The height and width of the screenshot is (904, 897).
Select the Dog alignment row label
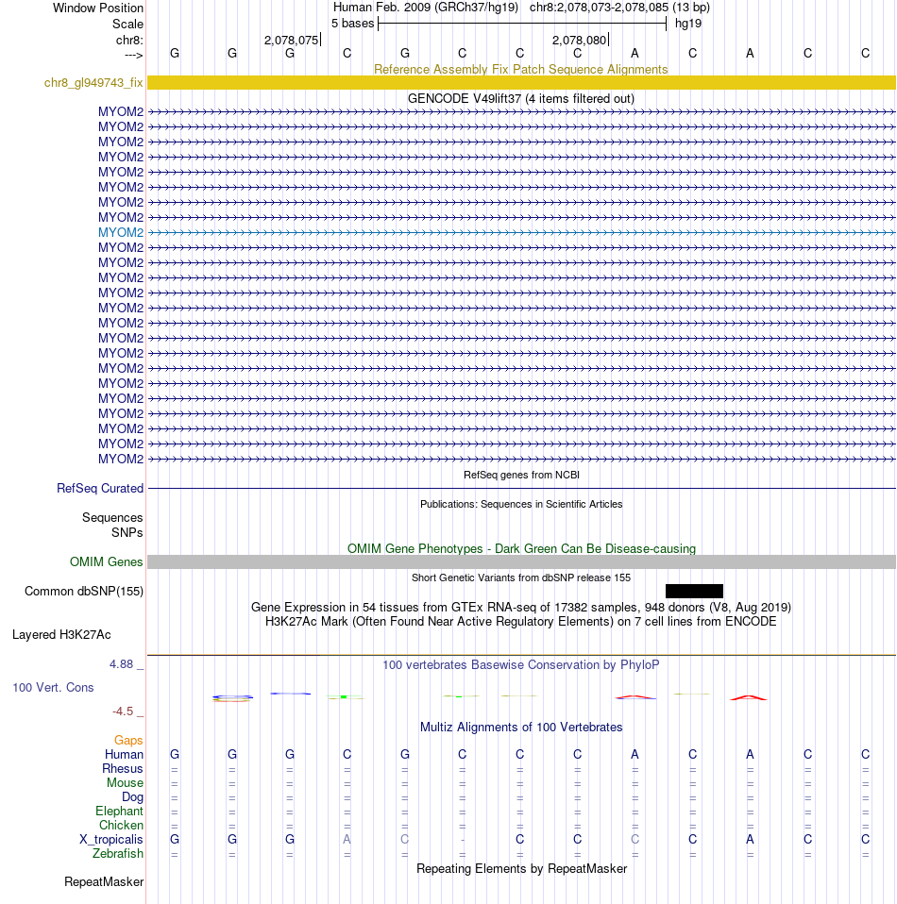132,796
